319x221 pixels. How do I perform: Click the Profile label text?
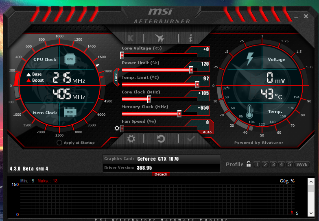pyautogui.click(x=234, y=164)
